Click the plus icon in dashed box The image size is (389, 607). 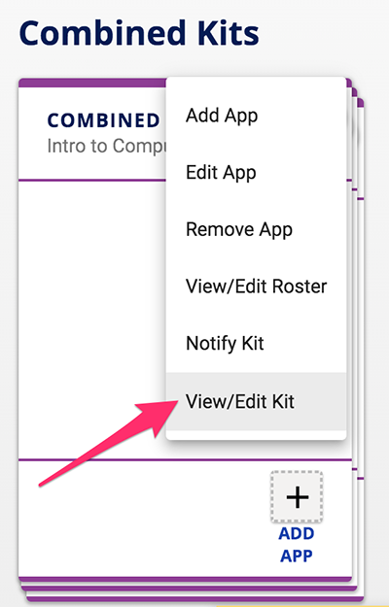pyautogui.click(x=297, y=496)
